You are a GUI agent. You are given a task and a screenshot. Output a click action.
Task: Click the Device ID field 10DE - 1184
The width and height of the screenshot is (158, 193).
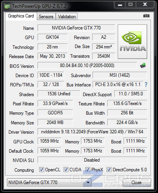51,75
